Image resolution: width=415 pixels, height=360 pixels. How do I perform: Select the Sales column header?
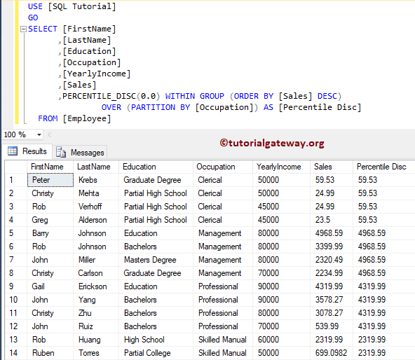[x=332, y=167]
